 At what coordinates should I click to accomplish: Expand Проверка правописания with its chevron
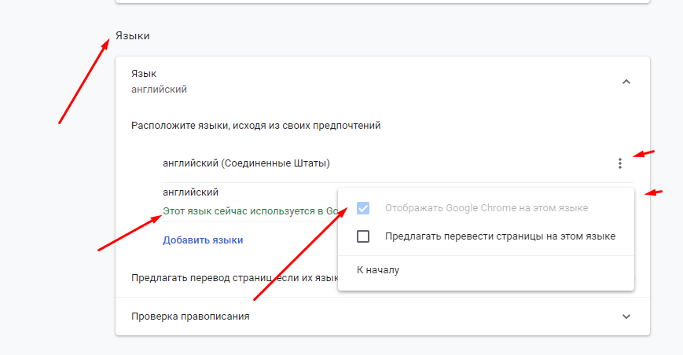pos(626,317)
